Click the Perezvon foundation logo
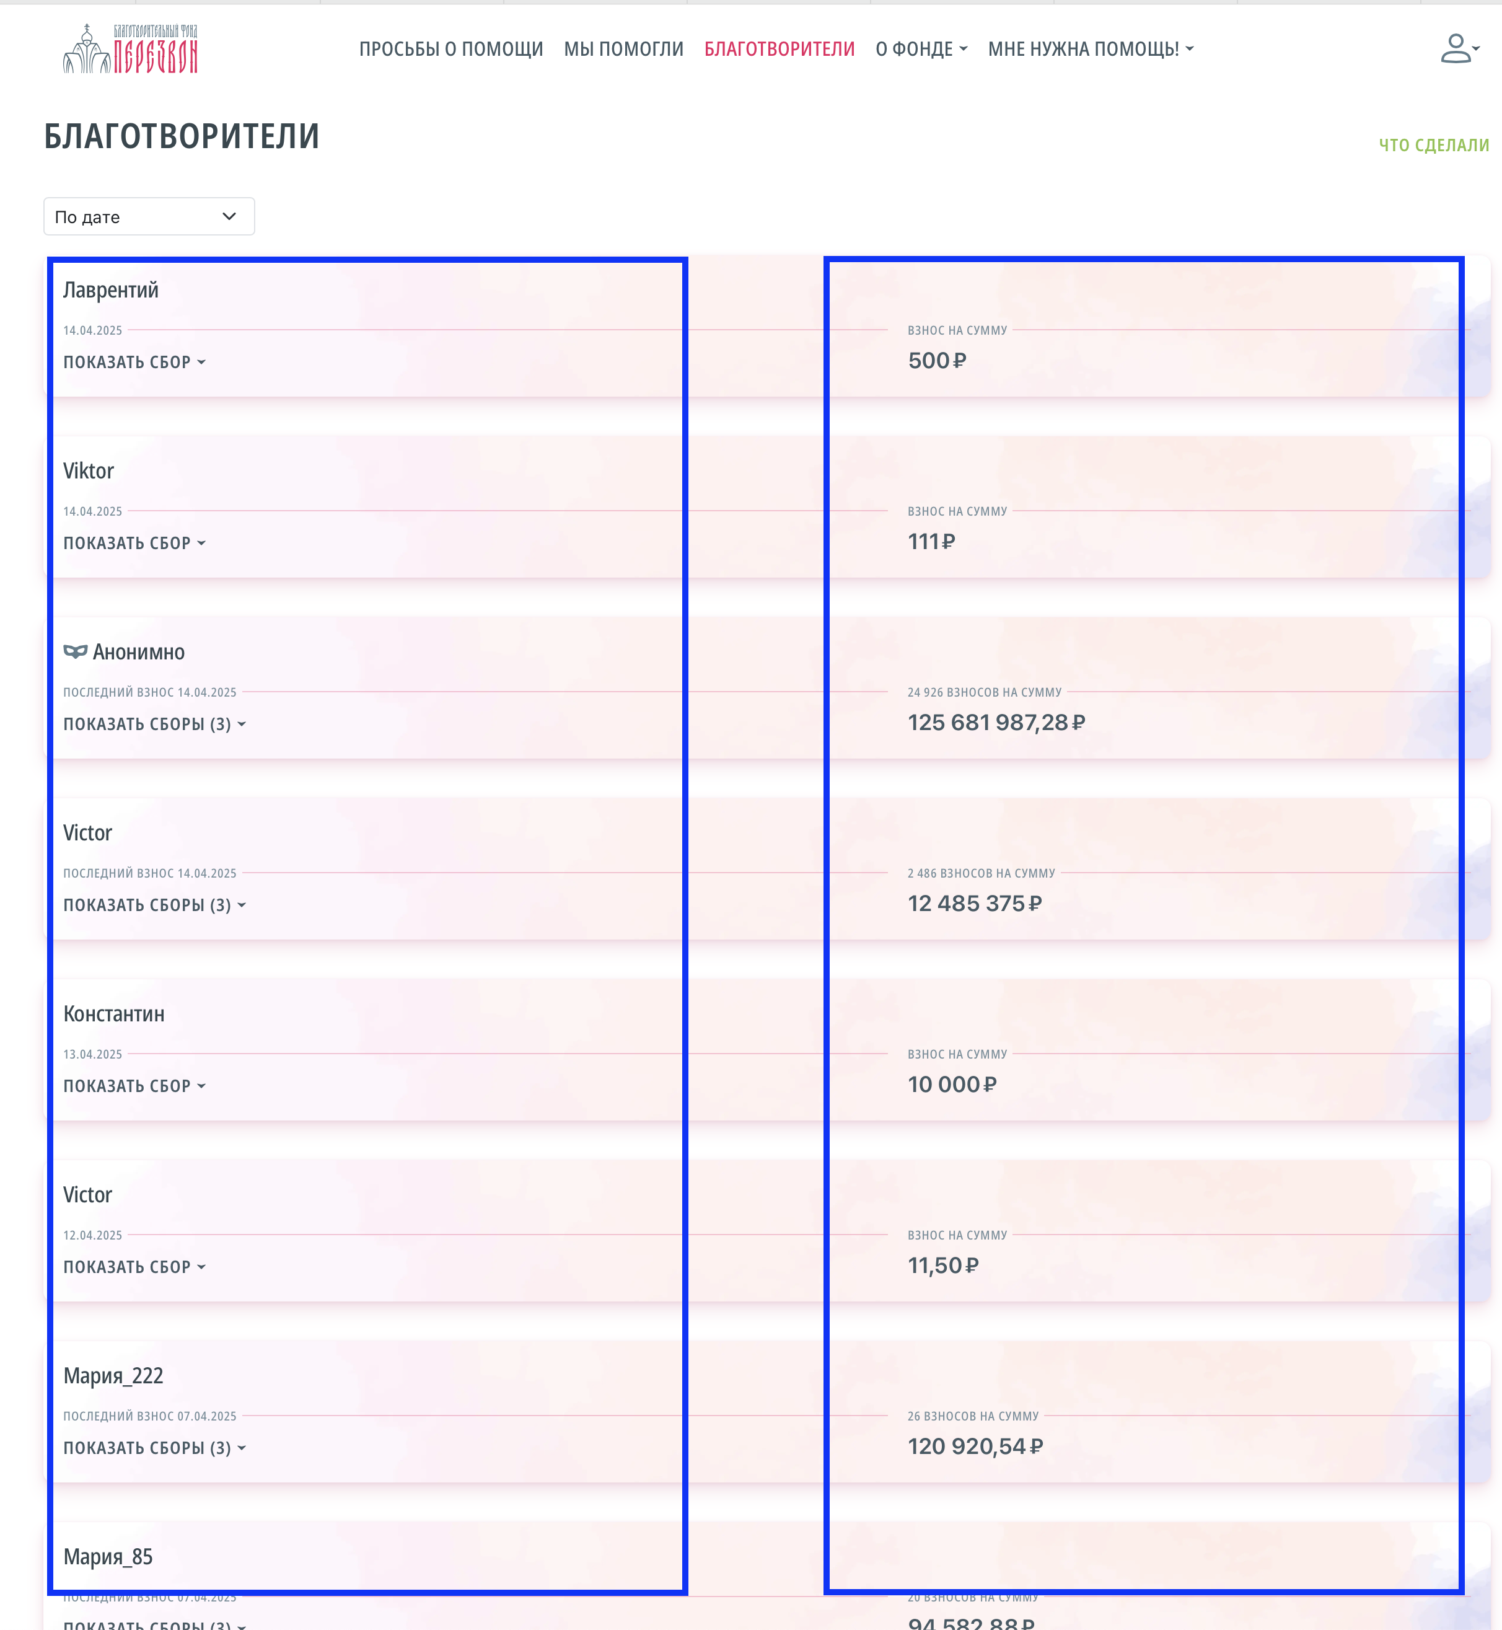Image resolution: width=1502 pixels, height=1630 pixels. tap(131, 49)
